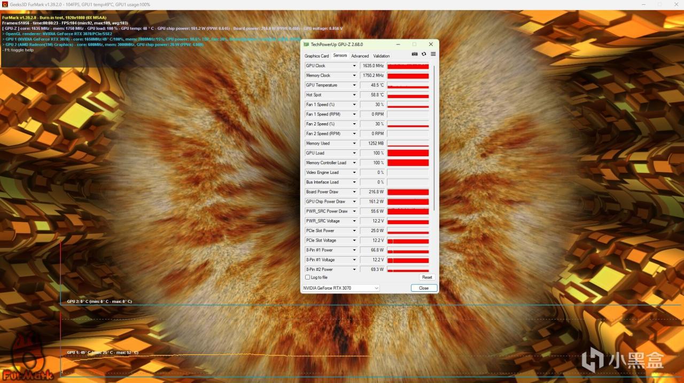Open the Fan 1 Speed (%) dropdown
Image resolution: width=684 pixels, height=383 pixels.
click(354, 105)
